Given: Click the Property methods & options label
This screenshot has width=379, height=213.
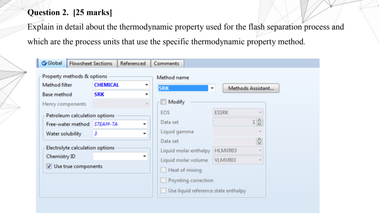Looking at the screenshot, I should [x=75, y=76].
